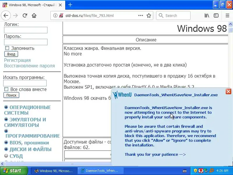Expand the ДИСКИ И ФАЙЛЫ category
The image size is (233, 175).
pos(6,149)
